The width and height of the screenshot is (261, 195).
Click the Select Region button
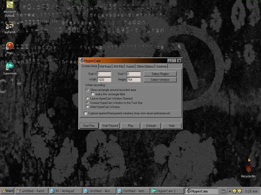(160, 74)
